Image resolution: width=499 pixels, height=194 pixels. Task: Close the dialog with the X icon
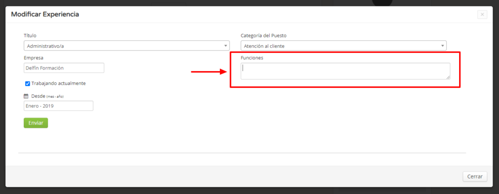[482, 15]
